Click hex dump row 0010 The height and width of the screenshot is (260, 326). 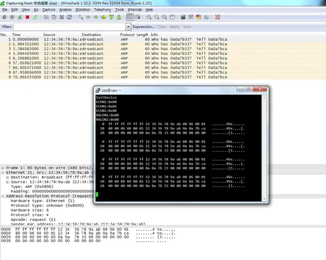88,233
